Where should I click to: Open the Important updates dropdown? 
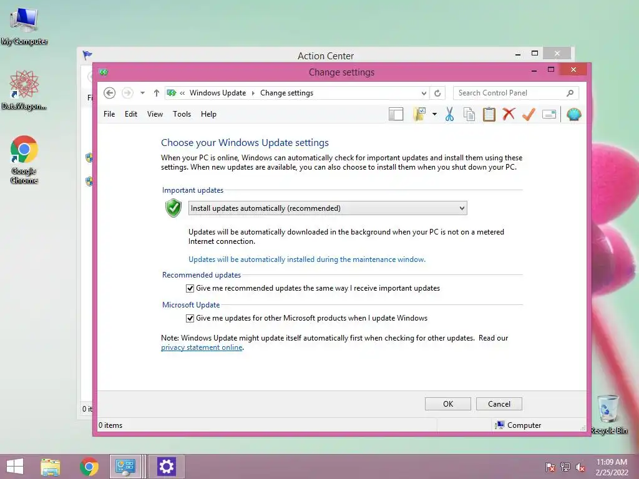point(328,208)
